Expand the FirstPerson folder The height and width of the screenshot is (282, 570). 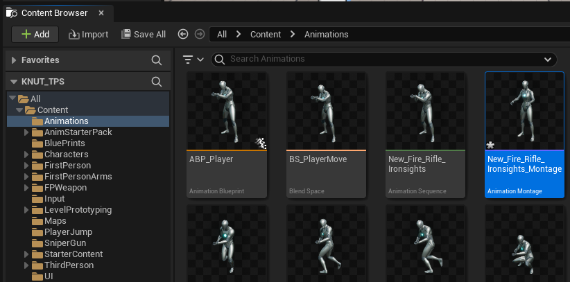tap(26, 166)
